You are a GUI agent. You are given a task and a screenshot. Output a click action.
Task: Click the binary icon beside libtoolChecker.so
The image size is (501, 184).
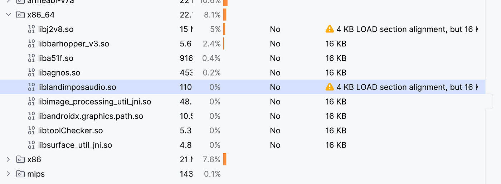31,131
